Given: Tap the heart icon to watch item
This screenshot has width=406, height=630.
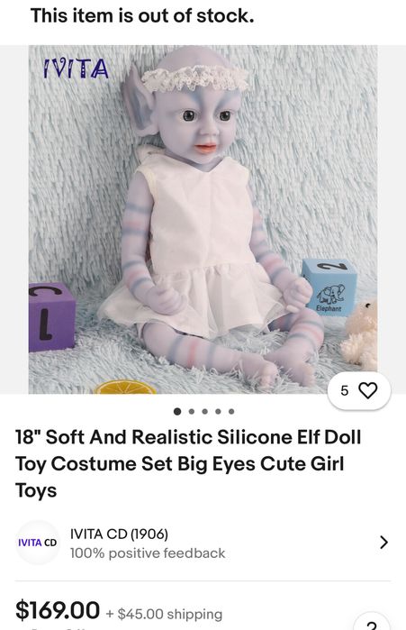Looking at the screenshot, I should 367,390.
